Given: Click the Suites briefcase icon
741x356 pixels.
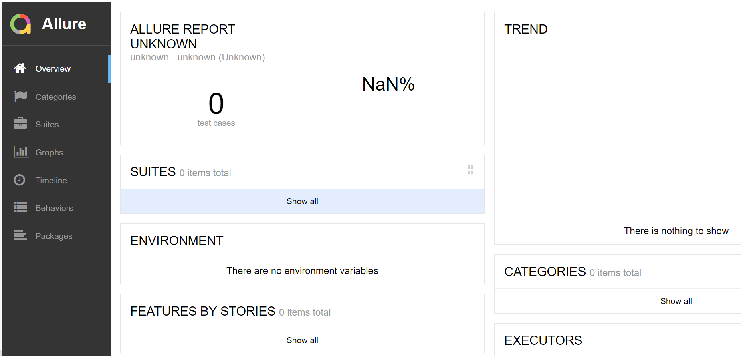Looking at the screenshot, I should tap(20, 123).
